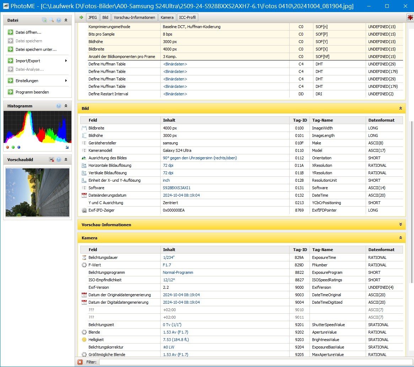Click the copy windows icon in Datei panel
414x367 pixels.
tap(44, 20)
